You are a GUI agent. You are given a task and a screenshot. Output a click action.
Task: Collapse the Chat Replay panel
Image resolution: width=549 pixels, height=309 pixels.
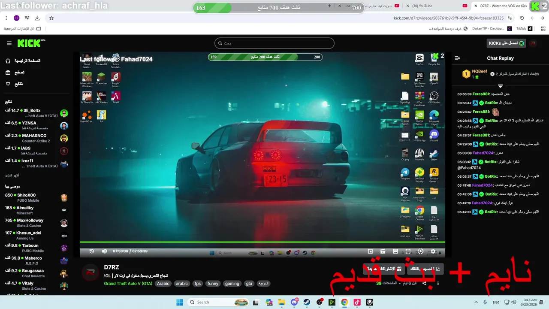(457, 58)
